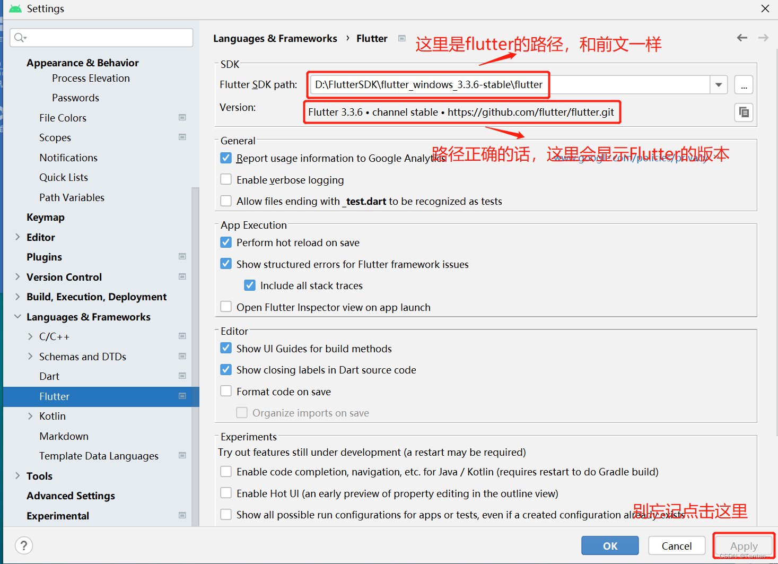Open the Flutter SDK path dropdown
The image size is (778, 564).
click(719, 85)
